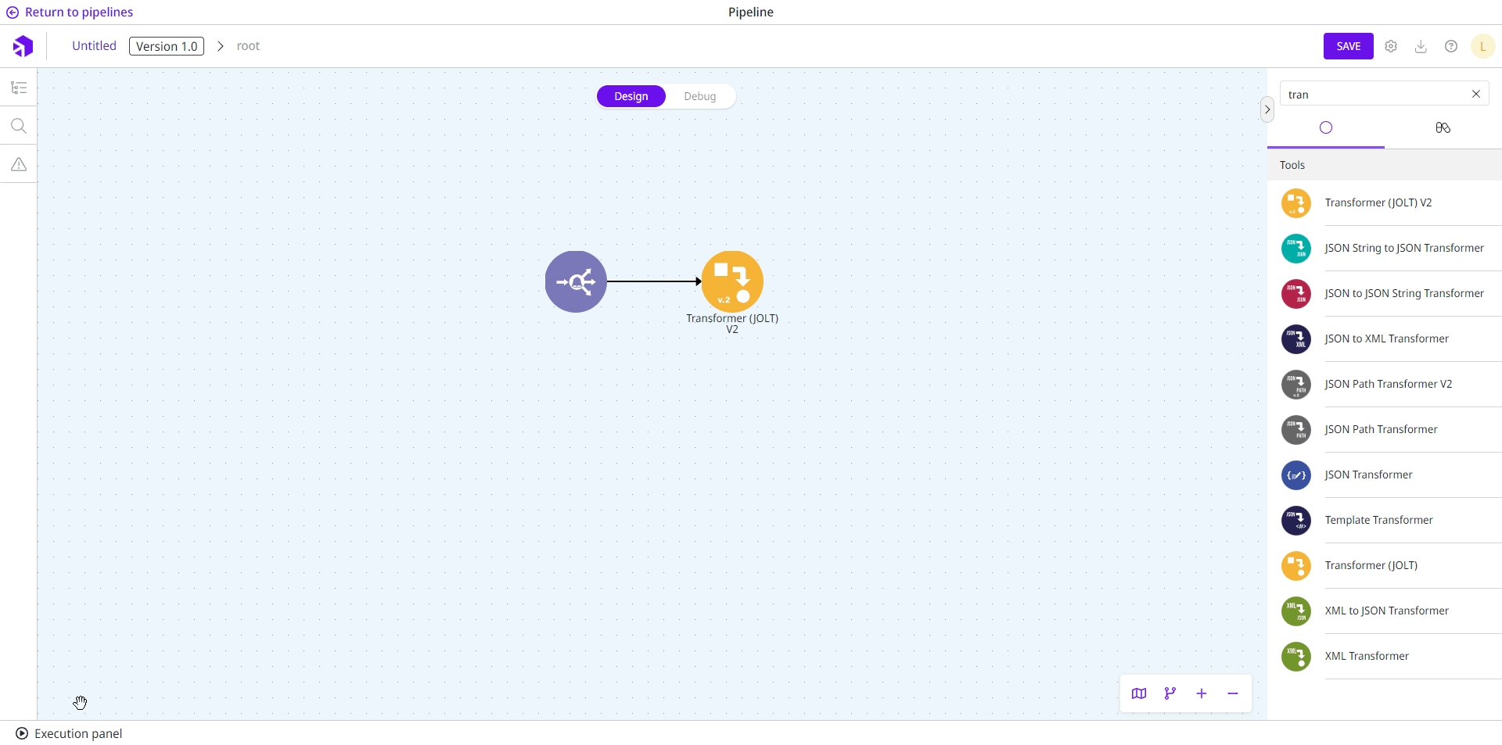Viewport: 1502px width, 745px height.
Task: Open the help question mark icon
Action: 1451,46
